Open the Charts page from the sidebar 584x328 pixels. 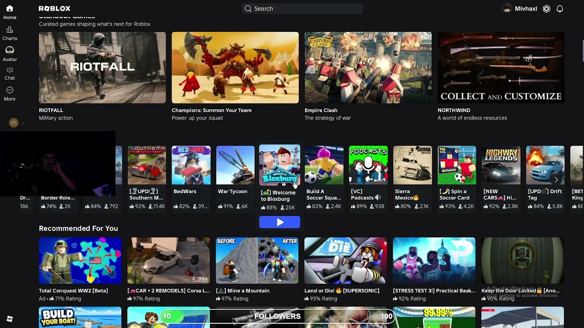pos(10,34)
